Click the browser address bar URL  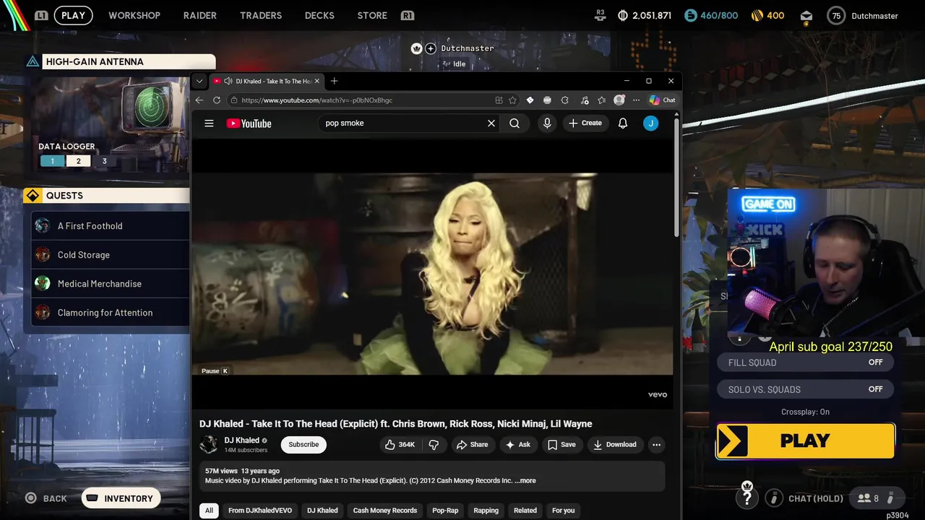(317, 100)
